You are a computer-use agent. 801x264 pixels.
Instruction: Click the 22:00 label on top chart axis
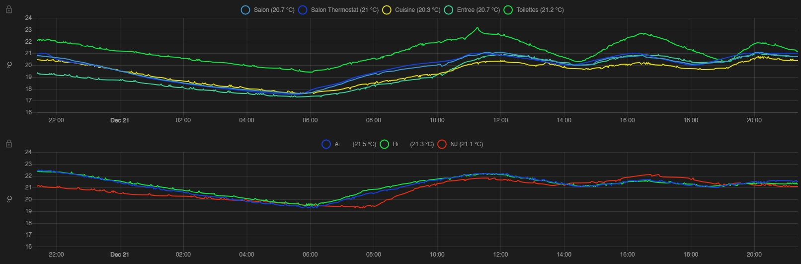(56, 120)
